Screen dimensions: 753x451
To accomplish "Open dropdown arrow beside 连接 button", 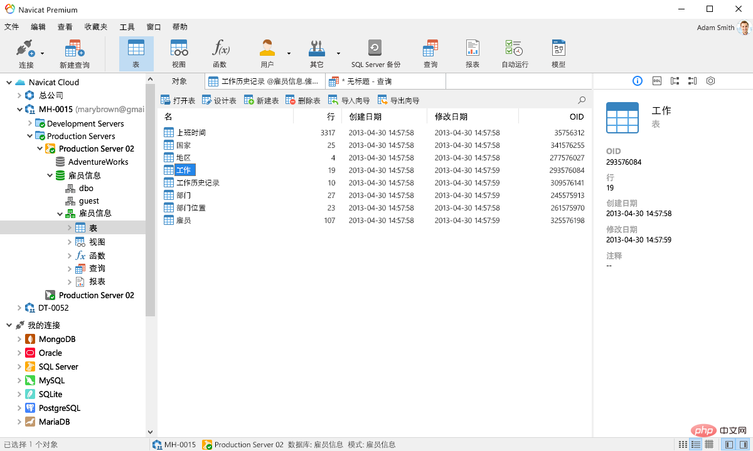I will pyautogui.click(x=43, y=54).
